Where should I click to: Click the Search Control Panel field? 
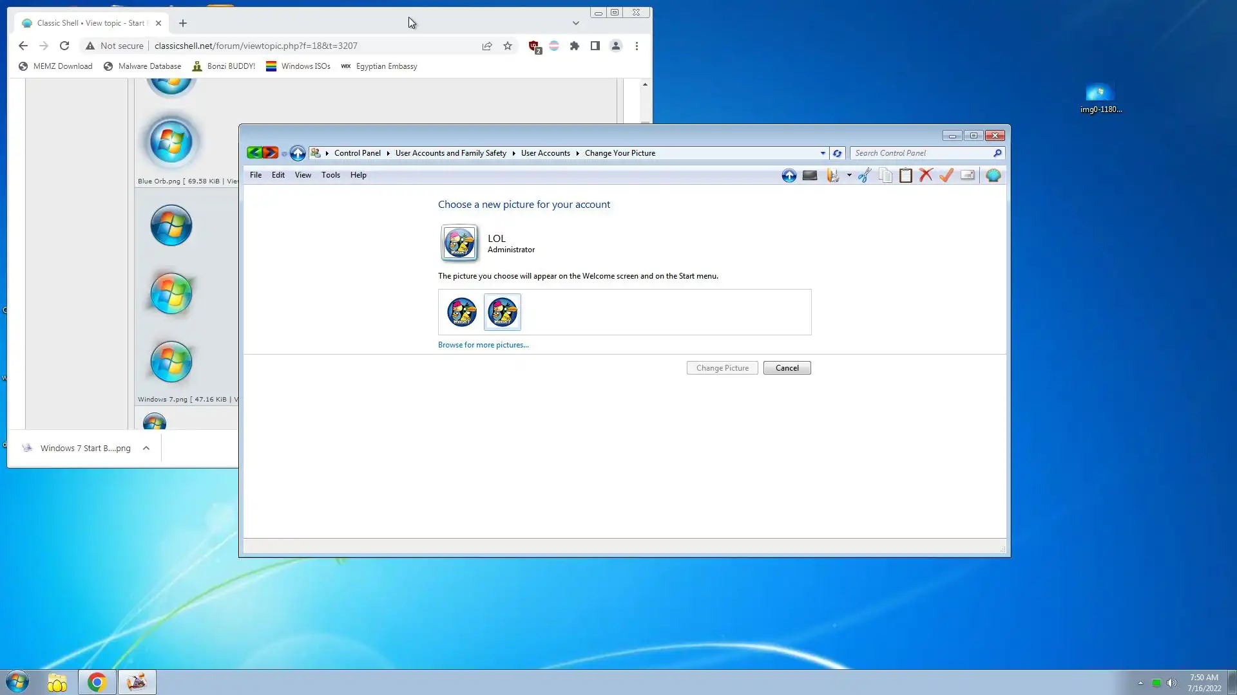tap(921, 153)
